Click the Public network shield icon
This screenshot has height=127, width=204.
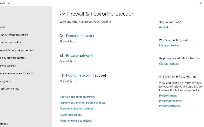62,75
